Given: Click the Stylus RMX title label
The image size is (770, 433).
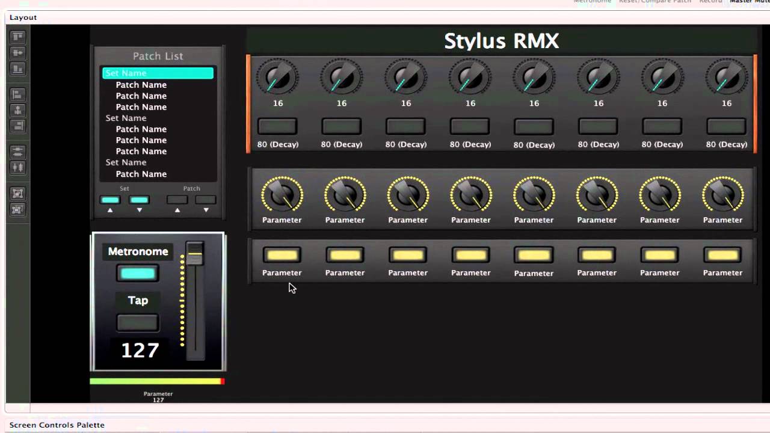Looking at the screenshot, I should tap(502, 41).
